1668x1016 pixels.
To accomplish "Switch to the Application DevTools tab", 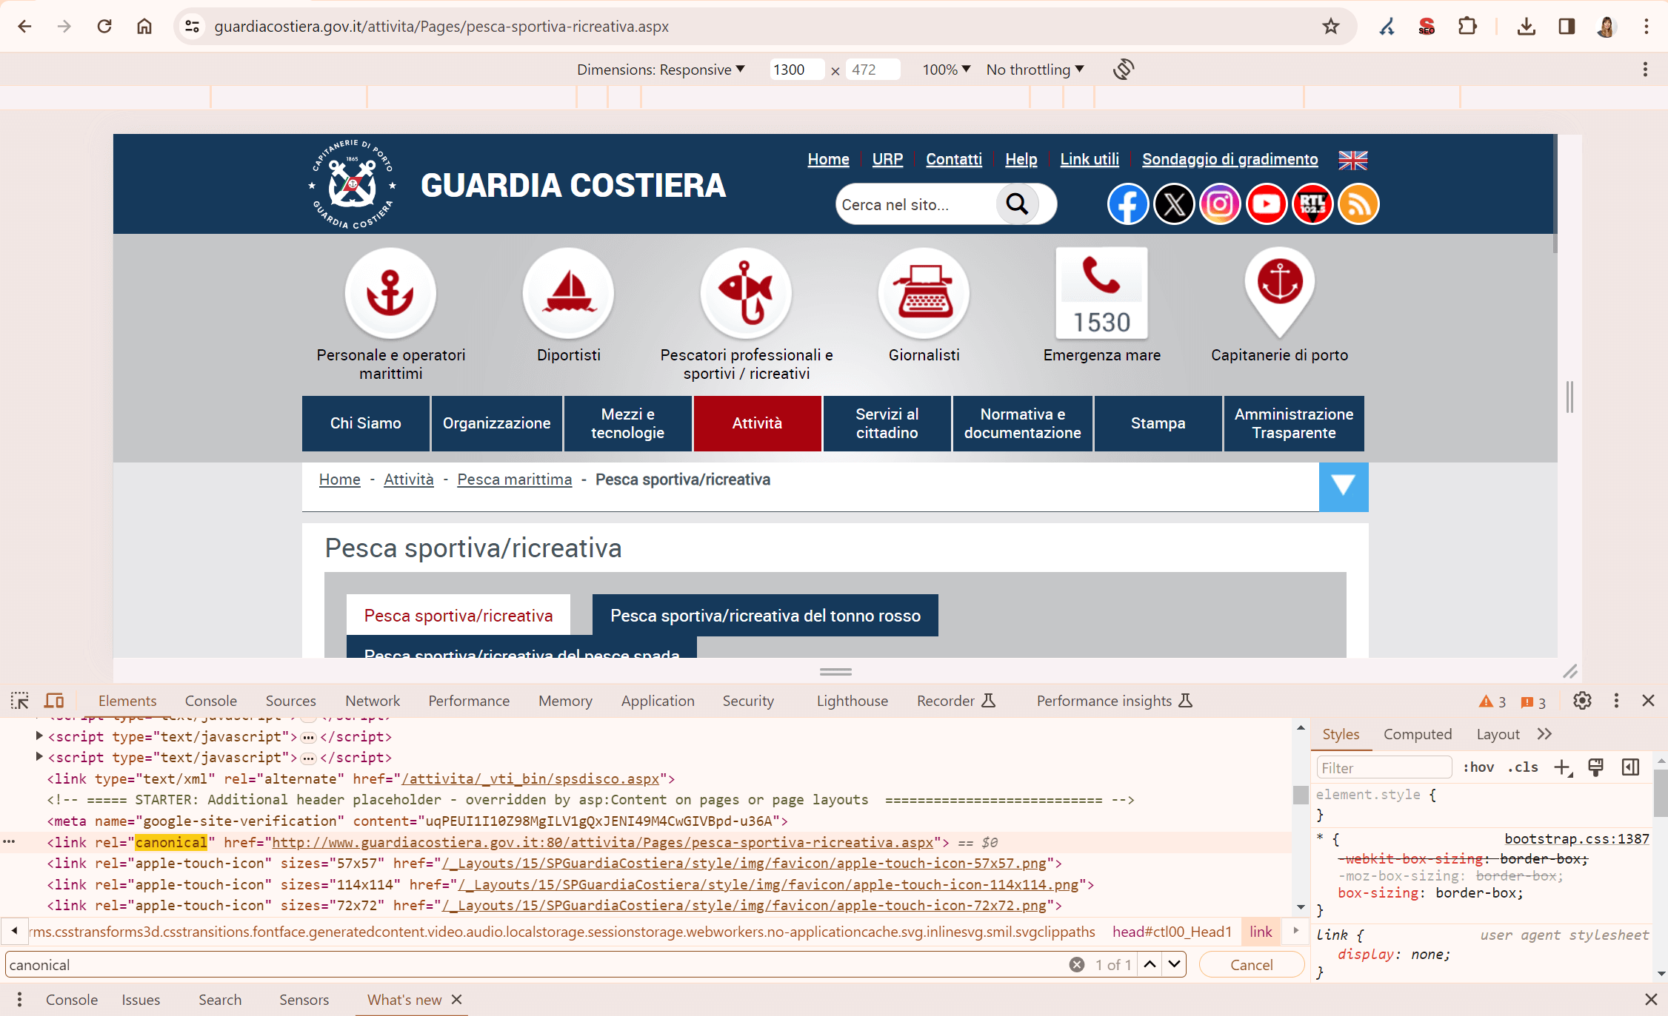I will pyautogui.click(x=658, y=701).
